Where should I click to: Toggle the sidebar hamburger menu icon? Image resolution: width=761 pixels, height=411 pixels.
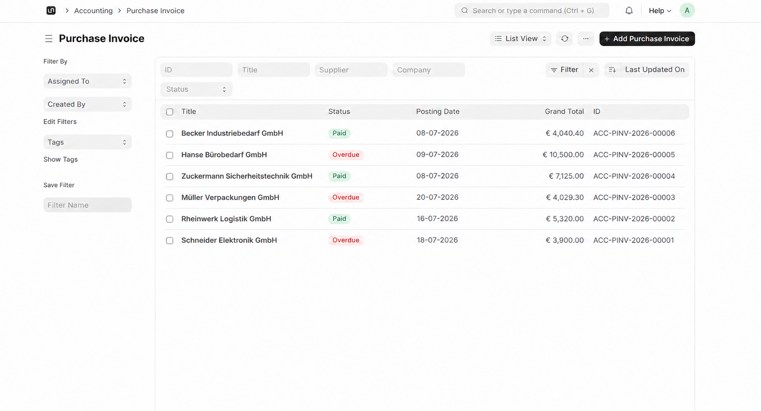[49, 39]
